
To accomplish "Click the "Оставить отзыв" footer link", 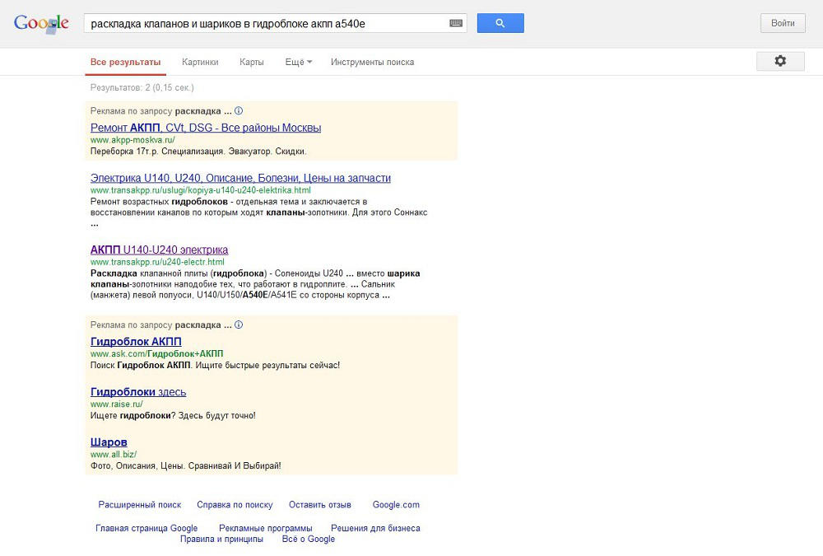I will 319,505.
